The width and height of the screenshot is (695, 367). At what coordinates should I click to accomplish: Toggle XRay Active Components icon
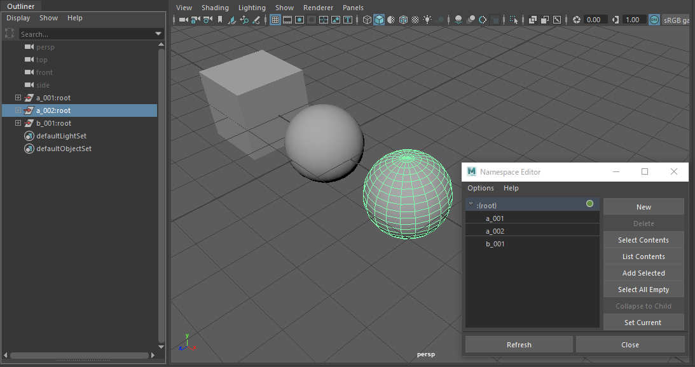pos(545,20)
